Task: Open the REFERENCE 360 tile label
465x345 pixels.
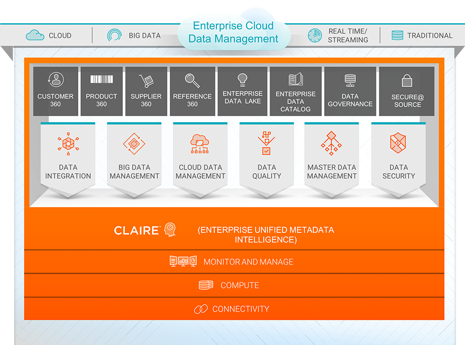Action: tap(192, 100)
